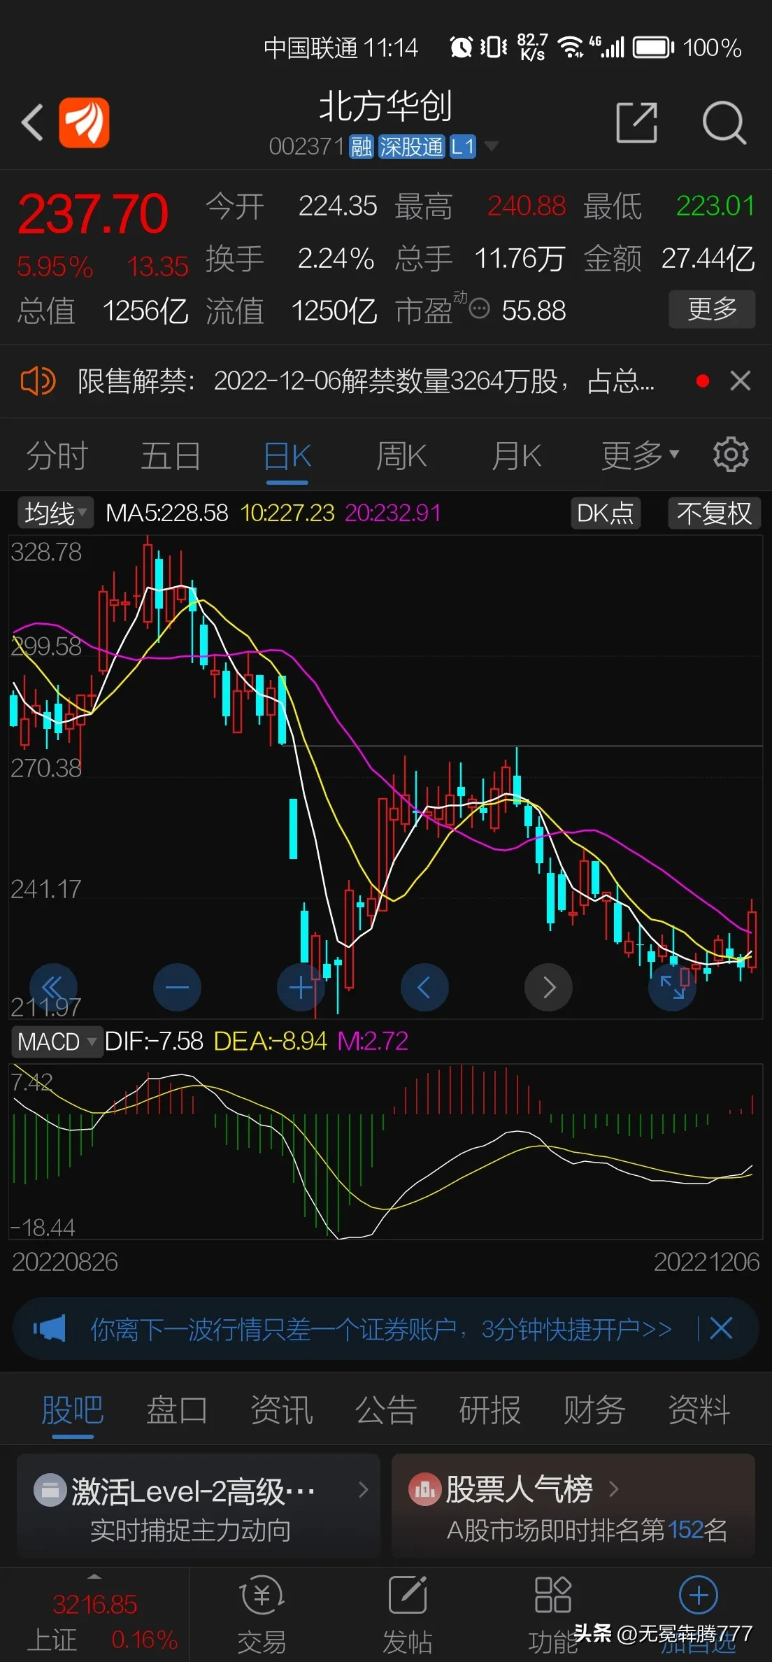Expand the stock code dropdown arrow
772x1662 pixels.
492,146
